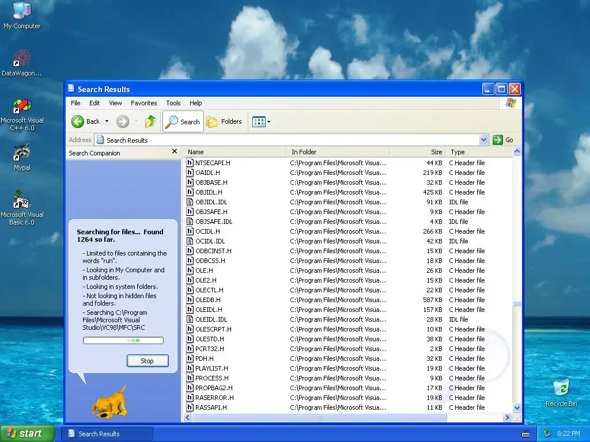This screenshot has height=442, width=590.
Task: Sort results by Name column header
Action: pyautogui.click(x=235, y=152)
